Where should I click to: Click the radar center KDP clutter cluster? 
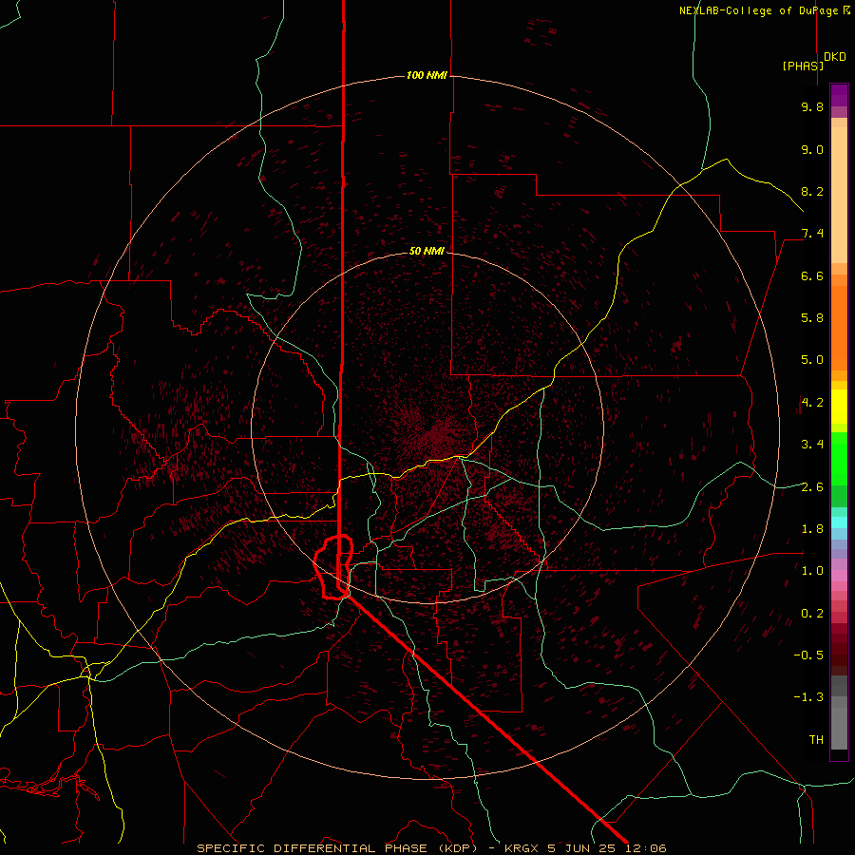434,434
